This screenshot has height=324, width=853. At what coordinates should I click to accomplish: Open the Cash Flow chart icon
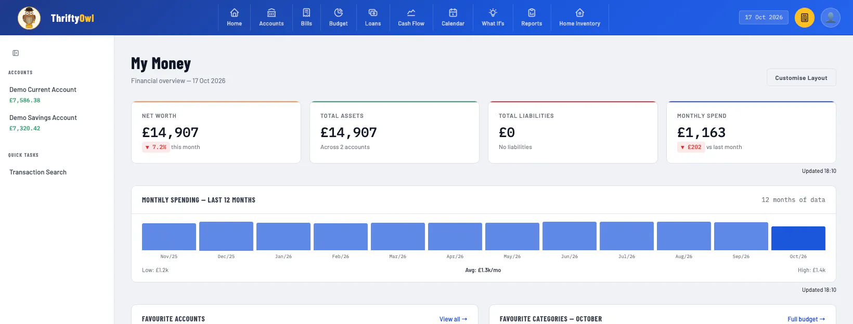click(x=411, y=12)
